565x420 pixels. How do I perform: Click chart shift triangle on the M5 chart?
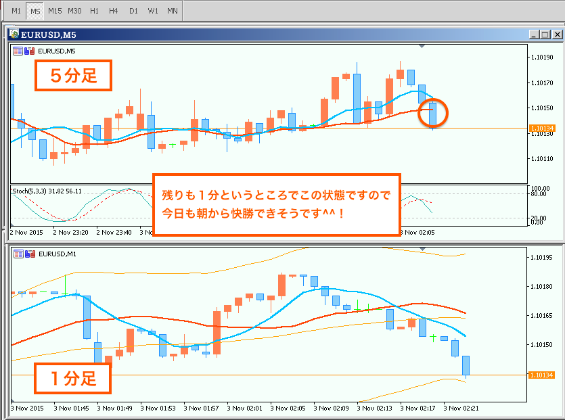coord(423,47)
